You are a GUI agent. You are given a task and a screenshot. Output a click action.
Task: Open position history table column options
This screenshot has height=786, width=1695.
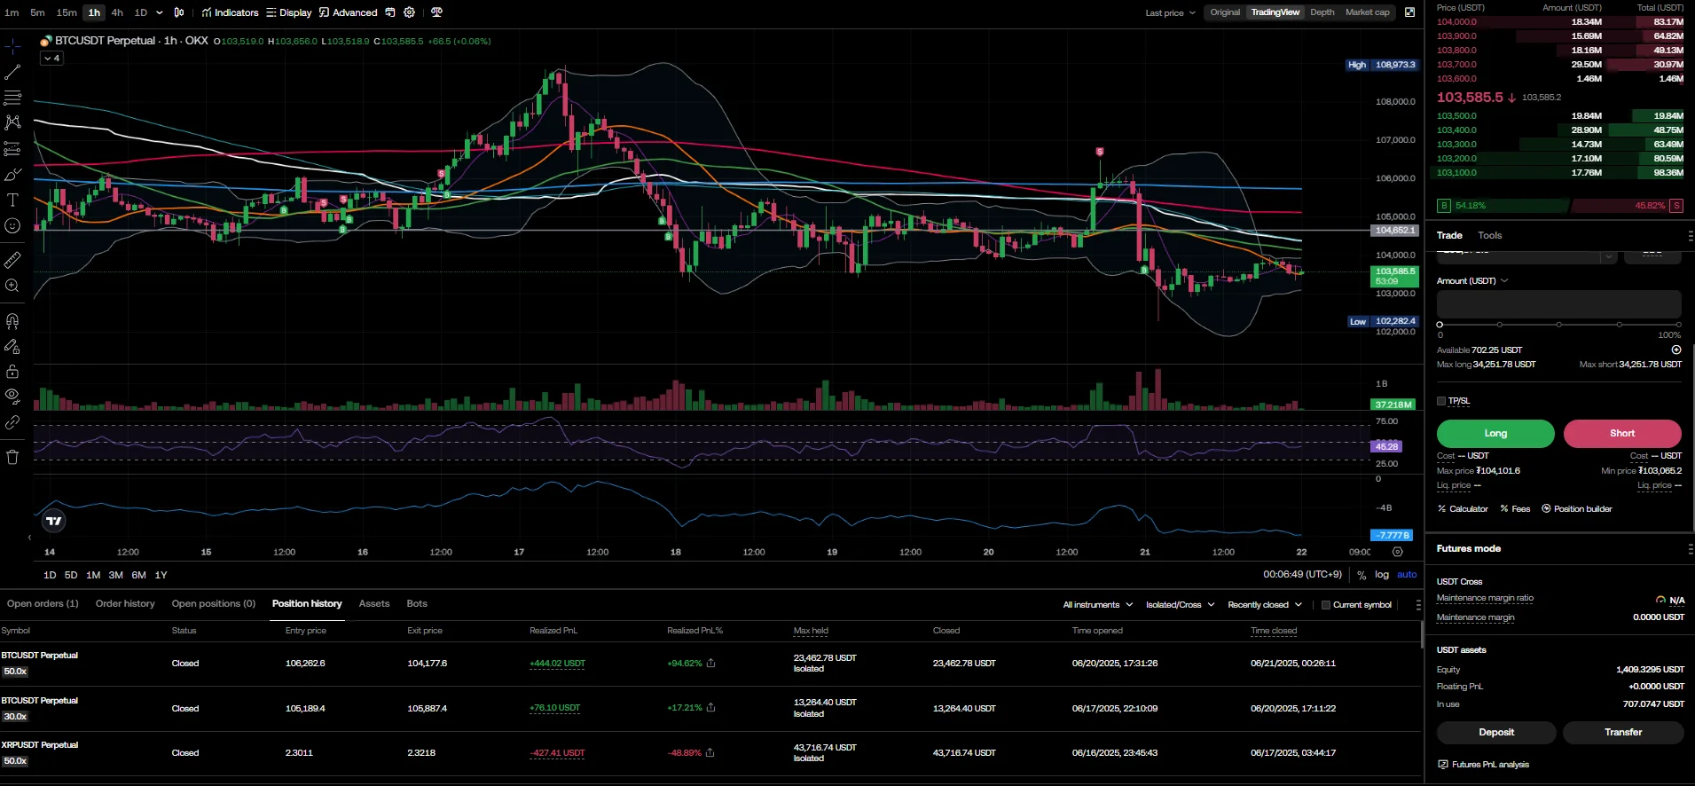(1417, 605)
